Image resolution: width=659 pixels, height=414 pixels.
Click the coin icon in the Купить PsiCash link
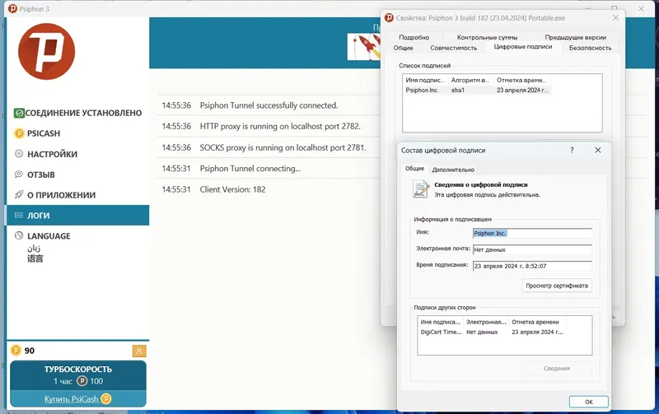click(106, 398)
